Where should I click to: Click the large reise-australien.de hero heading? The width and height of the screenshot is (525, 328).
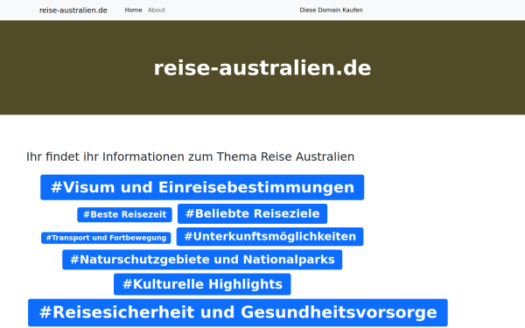[x=262, y=68]
